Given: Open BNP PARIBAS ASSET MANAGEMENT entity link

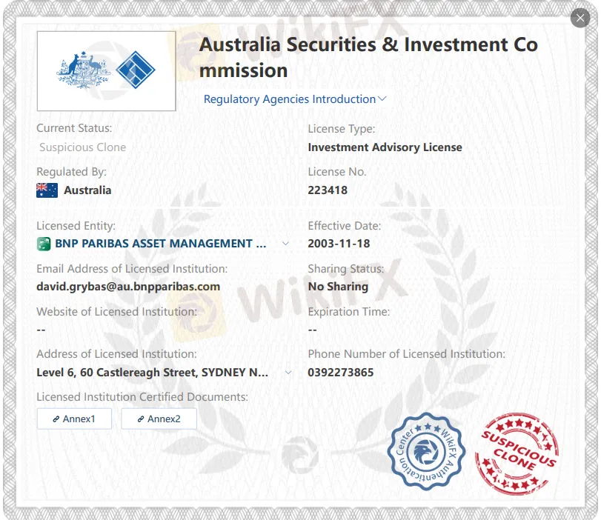Looking at the screenshot, I should pyautogui.click(x=160, y=243).
